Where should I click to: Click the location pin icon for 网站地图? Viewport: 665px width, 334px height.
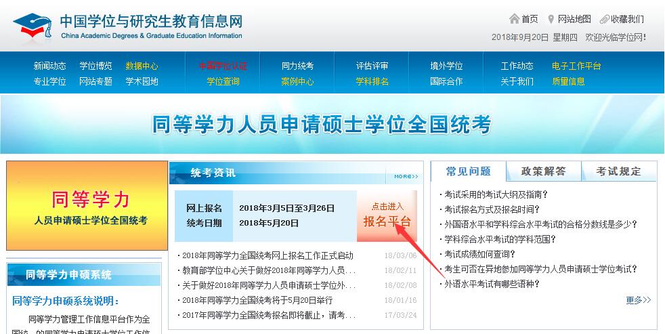coord(551,19)
